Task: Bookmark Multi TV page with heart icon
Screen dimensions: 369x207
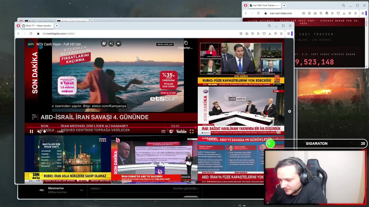Action: (264, 34)
